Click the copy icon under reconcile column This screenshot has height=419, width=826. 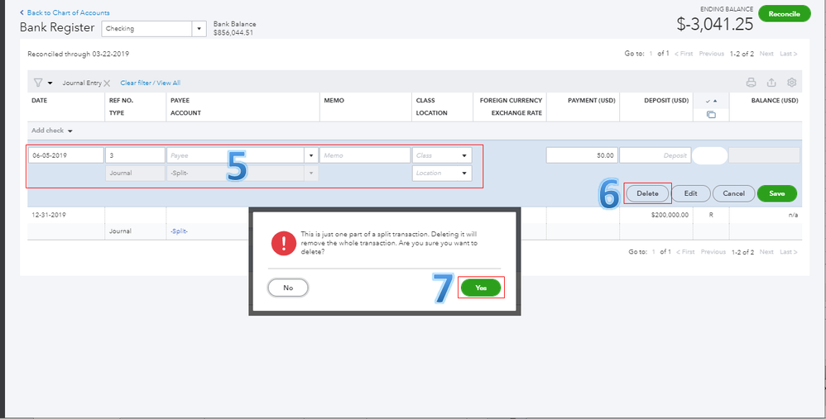[711, 114]
